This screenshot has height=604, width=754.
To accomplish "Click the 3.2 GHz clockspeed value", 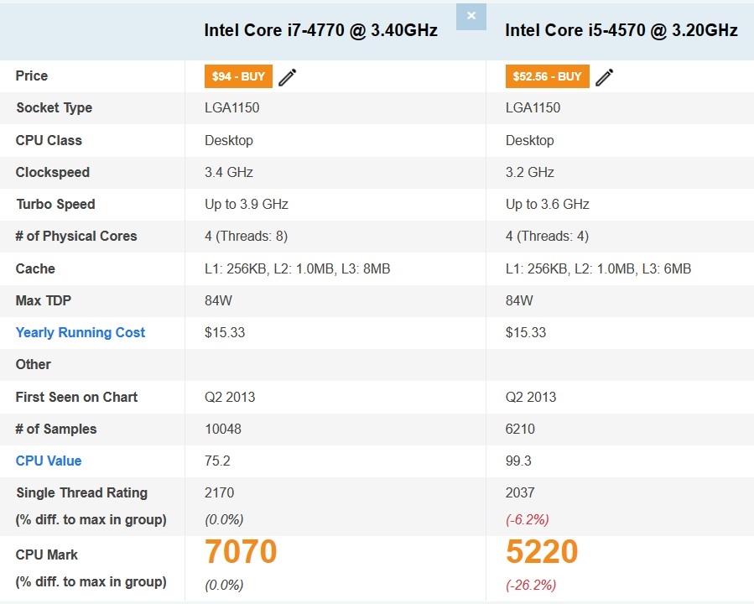I will pos(530,172).
